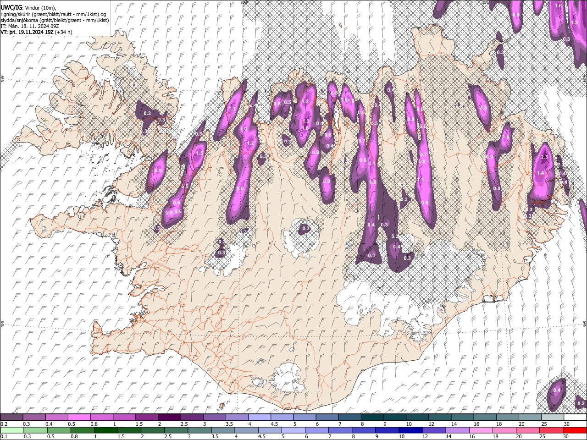
Task: Click the '(+34 h)' forecast offset text
Action: pyautogui.click(x=63, y=32)
